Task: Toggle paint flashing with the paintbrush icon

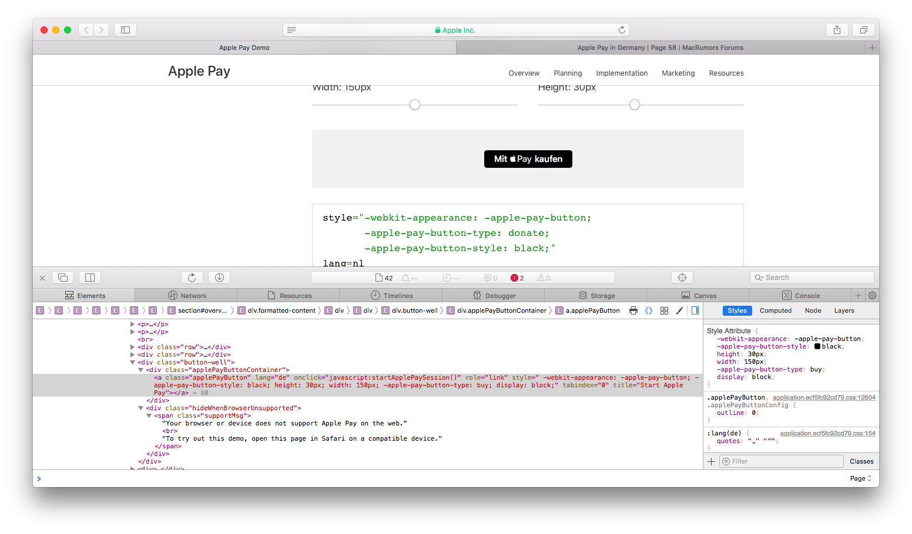Action: [x=679, y=310]
